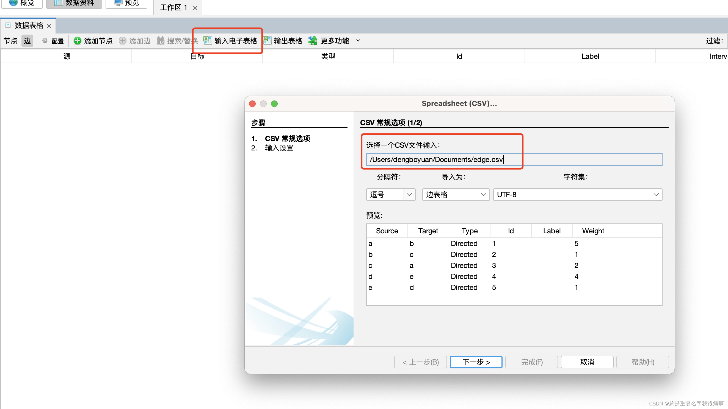This screenshot has height=409, width=728.
Task: Toggle the Edges (边) table view
Action: [27, 41]
